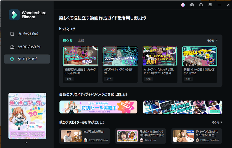Click the クラウドプロジェクト cloud icon

pyautogui.click(x=12, y=47)
